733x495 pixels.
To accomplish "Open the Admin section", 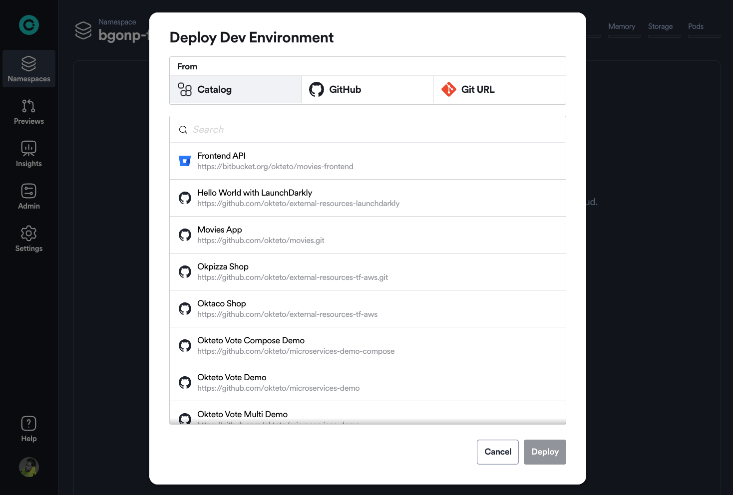I will coord(28,196).
